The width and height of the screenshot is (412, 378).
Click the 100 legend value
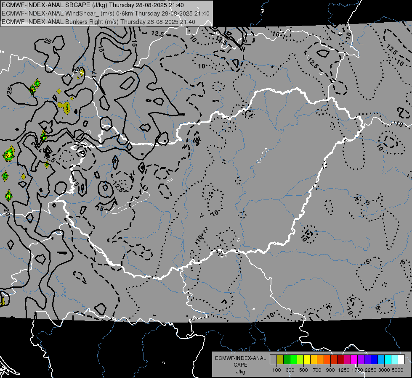coord(276,370)
